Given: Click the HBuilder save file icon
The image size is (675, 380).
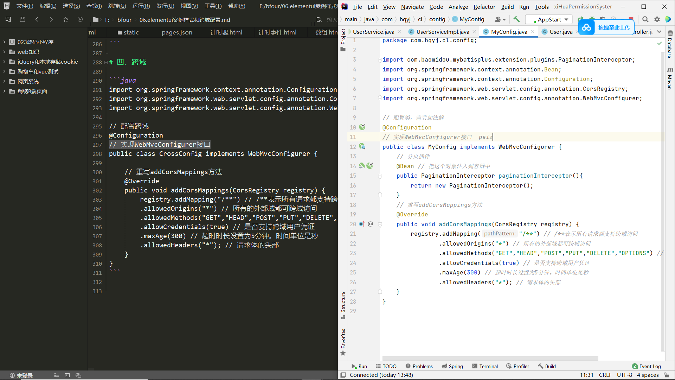Looking at the screenshot, I should coord(22,20).
